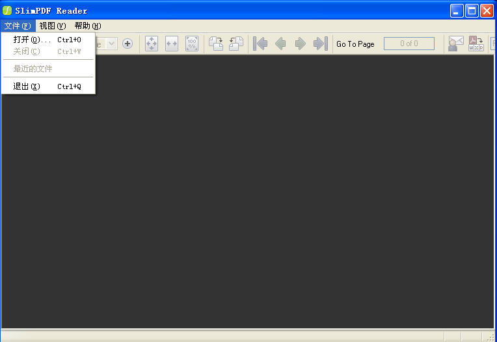497x342 pixels.
Task: Select the fit page icon
Action: coord(152,44)
